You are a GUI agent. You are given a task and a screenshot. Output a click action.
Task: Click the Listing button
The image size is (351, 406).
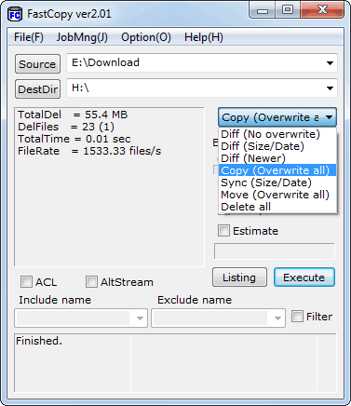tap(239, 277)
